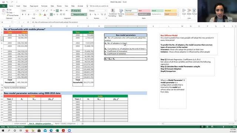Cut the selected cells
The image size is (237, 133).
click(x=9, y=10)
